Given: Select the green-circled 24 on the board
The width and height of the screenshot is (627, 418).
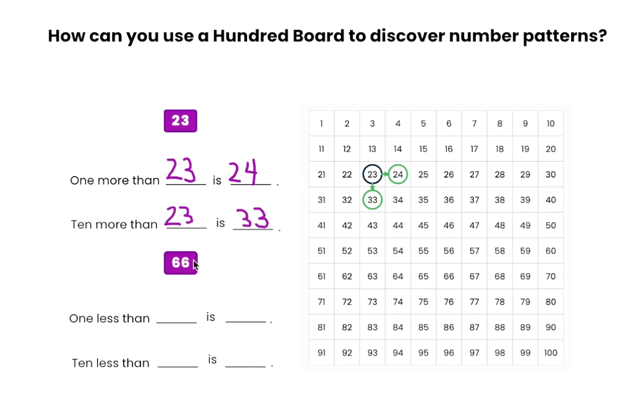Looking at the screenshot, I should pos(398,175).
